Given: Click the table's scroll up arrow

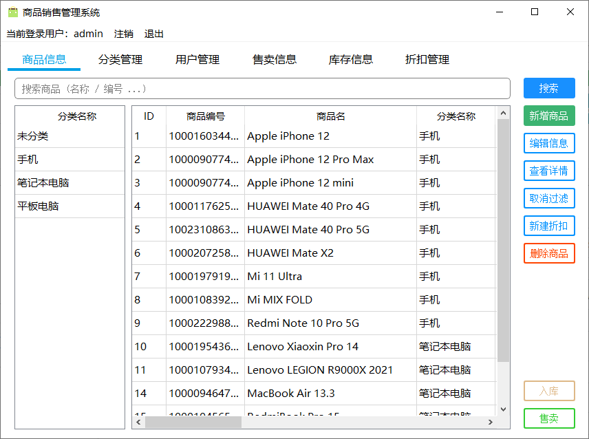Looking at the screenshot, I should [504, 113].
